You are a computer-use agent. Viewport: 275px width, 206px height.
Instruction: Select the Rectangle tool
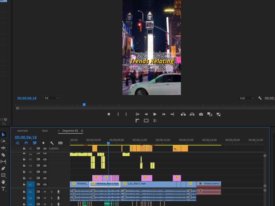click(x=3, y=175)
